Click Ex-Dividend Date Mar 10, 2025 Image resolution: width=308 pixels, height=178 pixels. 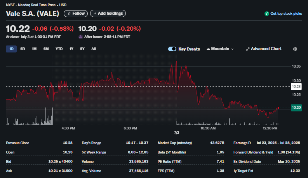point(289,162)
